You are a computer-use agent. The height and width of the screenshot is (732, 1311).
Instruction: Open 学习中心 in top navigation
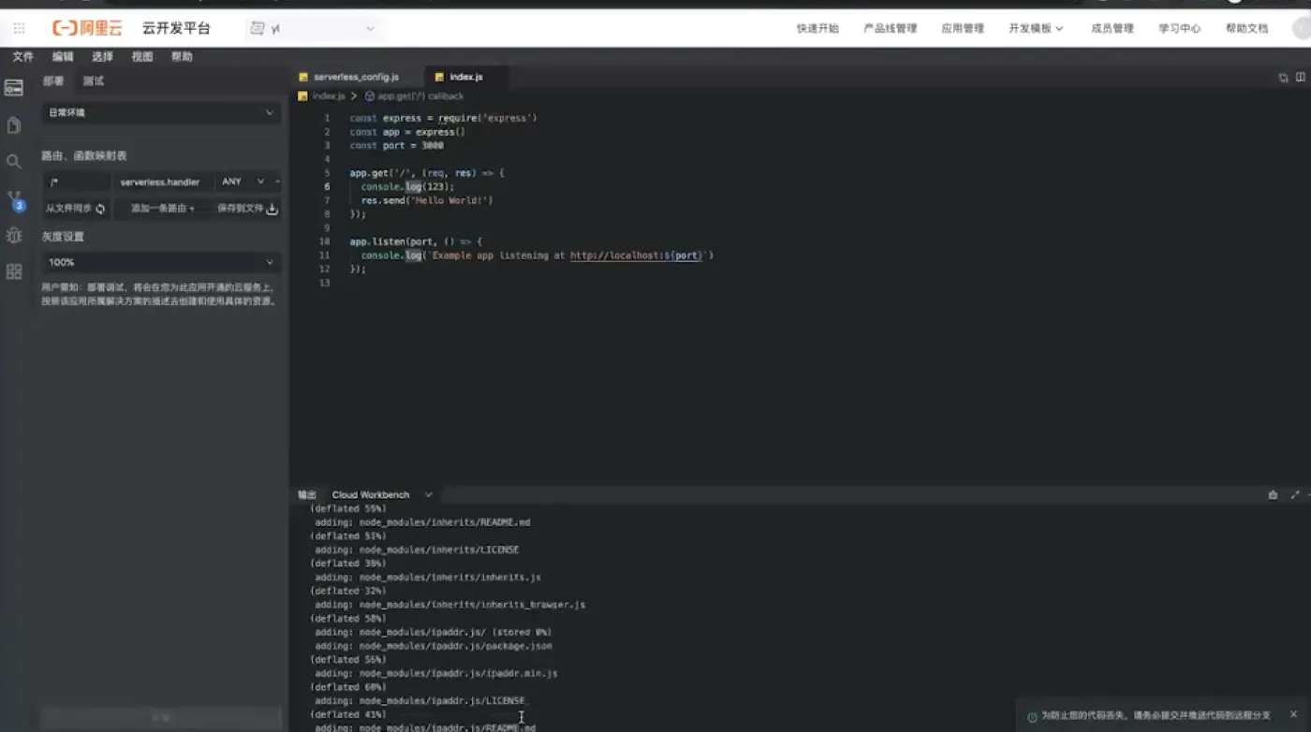pos(1180,29)
